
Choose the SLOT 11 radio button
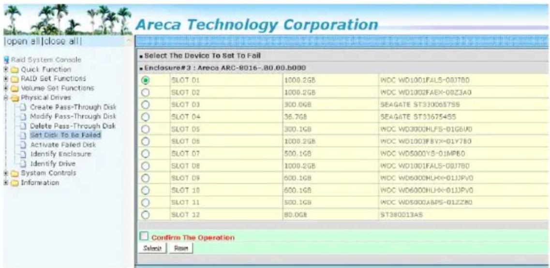[x=145, y=202]
